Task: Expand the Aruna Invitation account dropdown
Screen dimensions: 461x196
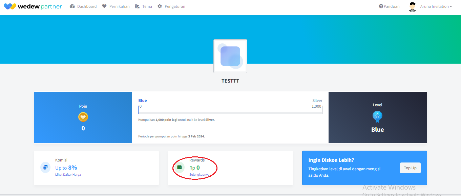Action: click(x=436, y=6)
